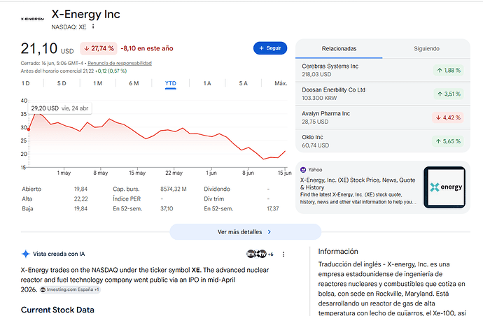Screen dimensions: 483x316
Task: Click the 52-week high value 37,10
Action: 167,208
